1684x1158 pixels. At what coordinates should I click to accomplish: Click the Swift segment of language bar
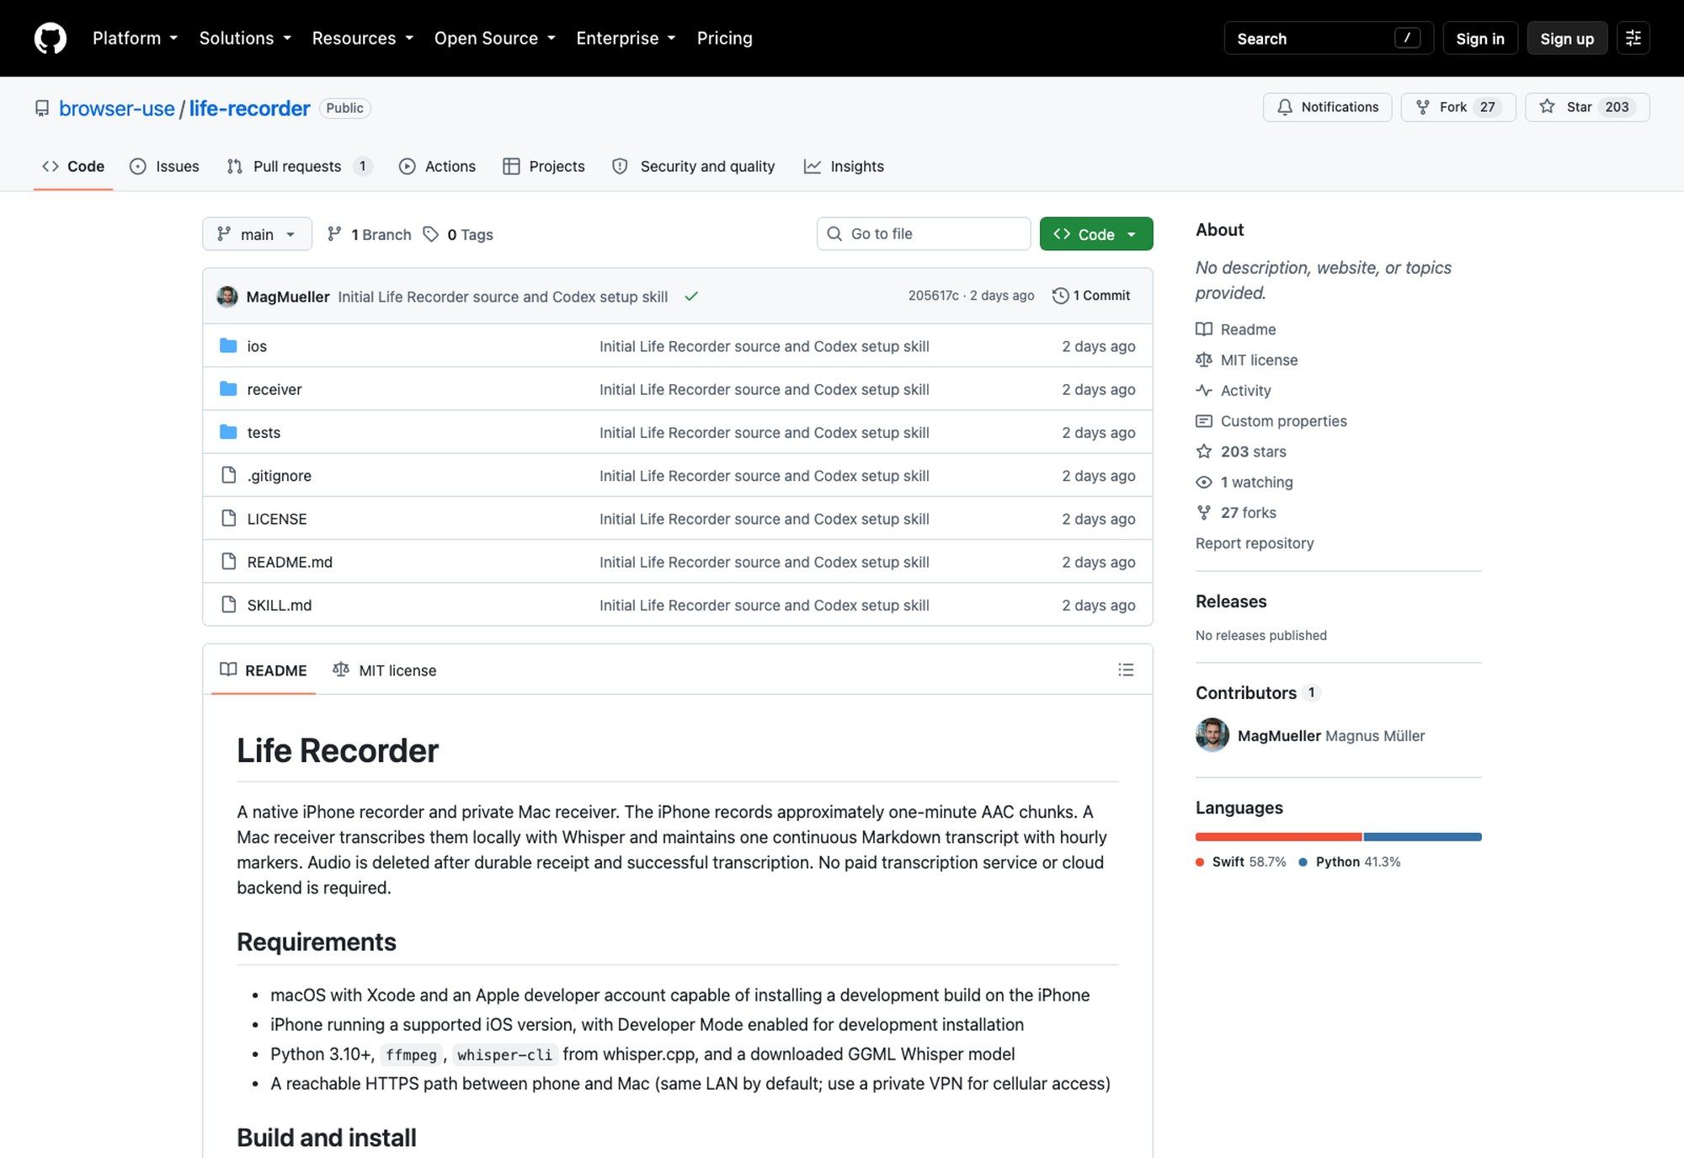click(1278, 837)
